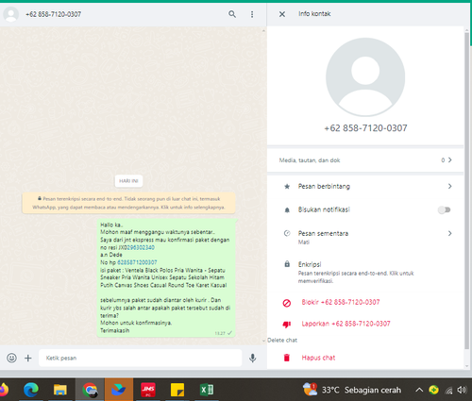Open Excel from the taskbar
Viewport: 472px width, 401px height.
click(x=207, y=390)
